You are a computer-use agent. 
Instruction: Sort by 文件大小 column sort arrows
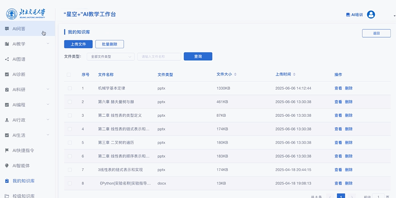point(235,75)
